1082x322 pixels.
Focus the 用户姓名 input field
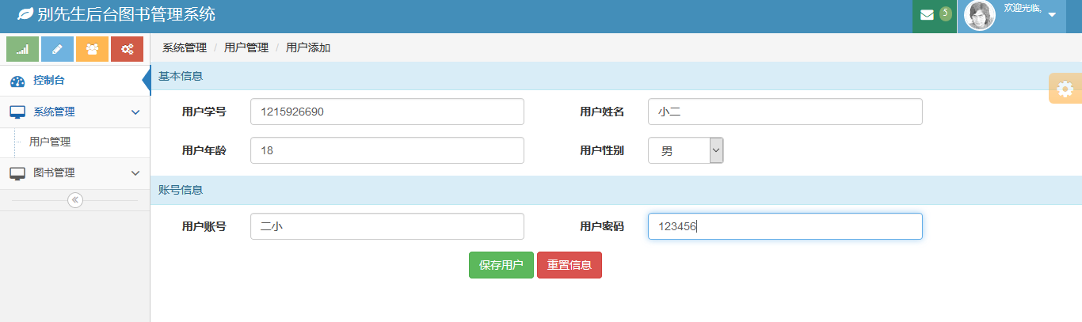pyautogui.click(x=785, y=112)
